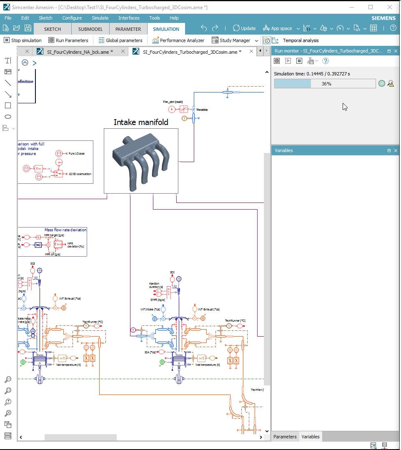Launch the Performance Analyzer
The image size is (401, 450).
(x=178, y=40)
